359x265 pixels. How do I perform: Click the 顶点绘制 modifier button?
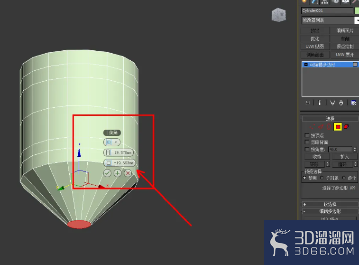click(x=345, y=47)
